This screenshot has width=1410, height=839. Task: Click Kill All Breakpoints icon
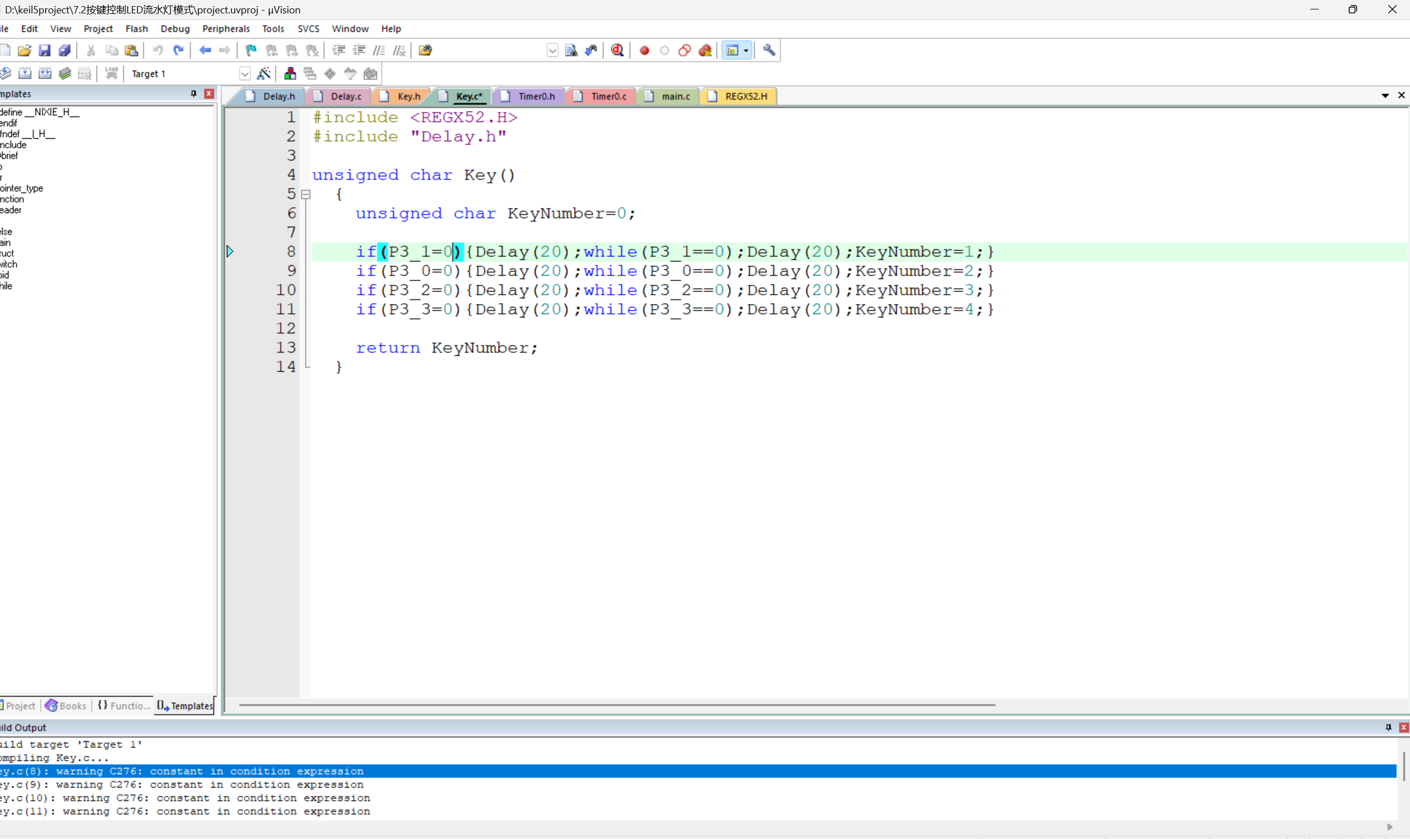coord(705,50)
